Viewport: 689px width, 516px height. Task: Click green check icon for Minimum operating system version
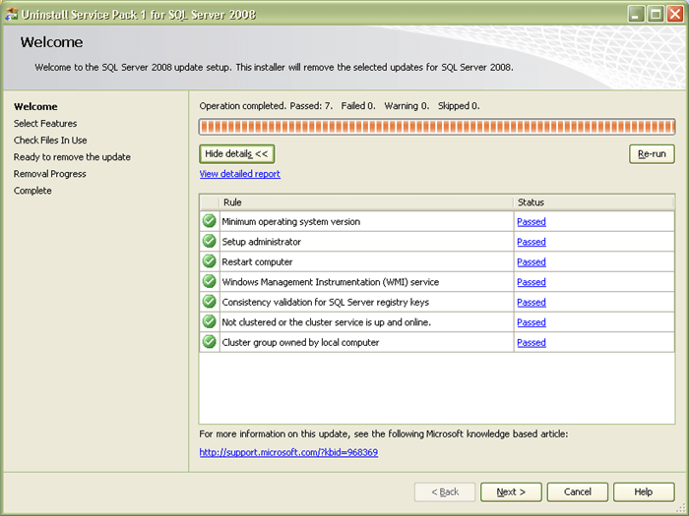coord(209,221)
